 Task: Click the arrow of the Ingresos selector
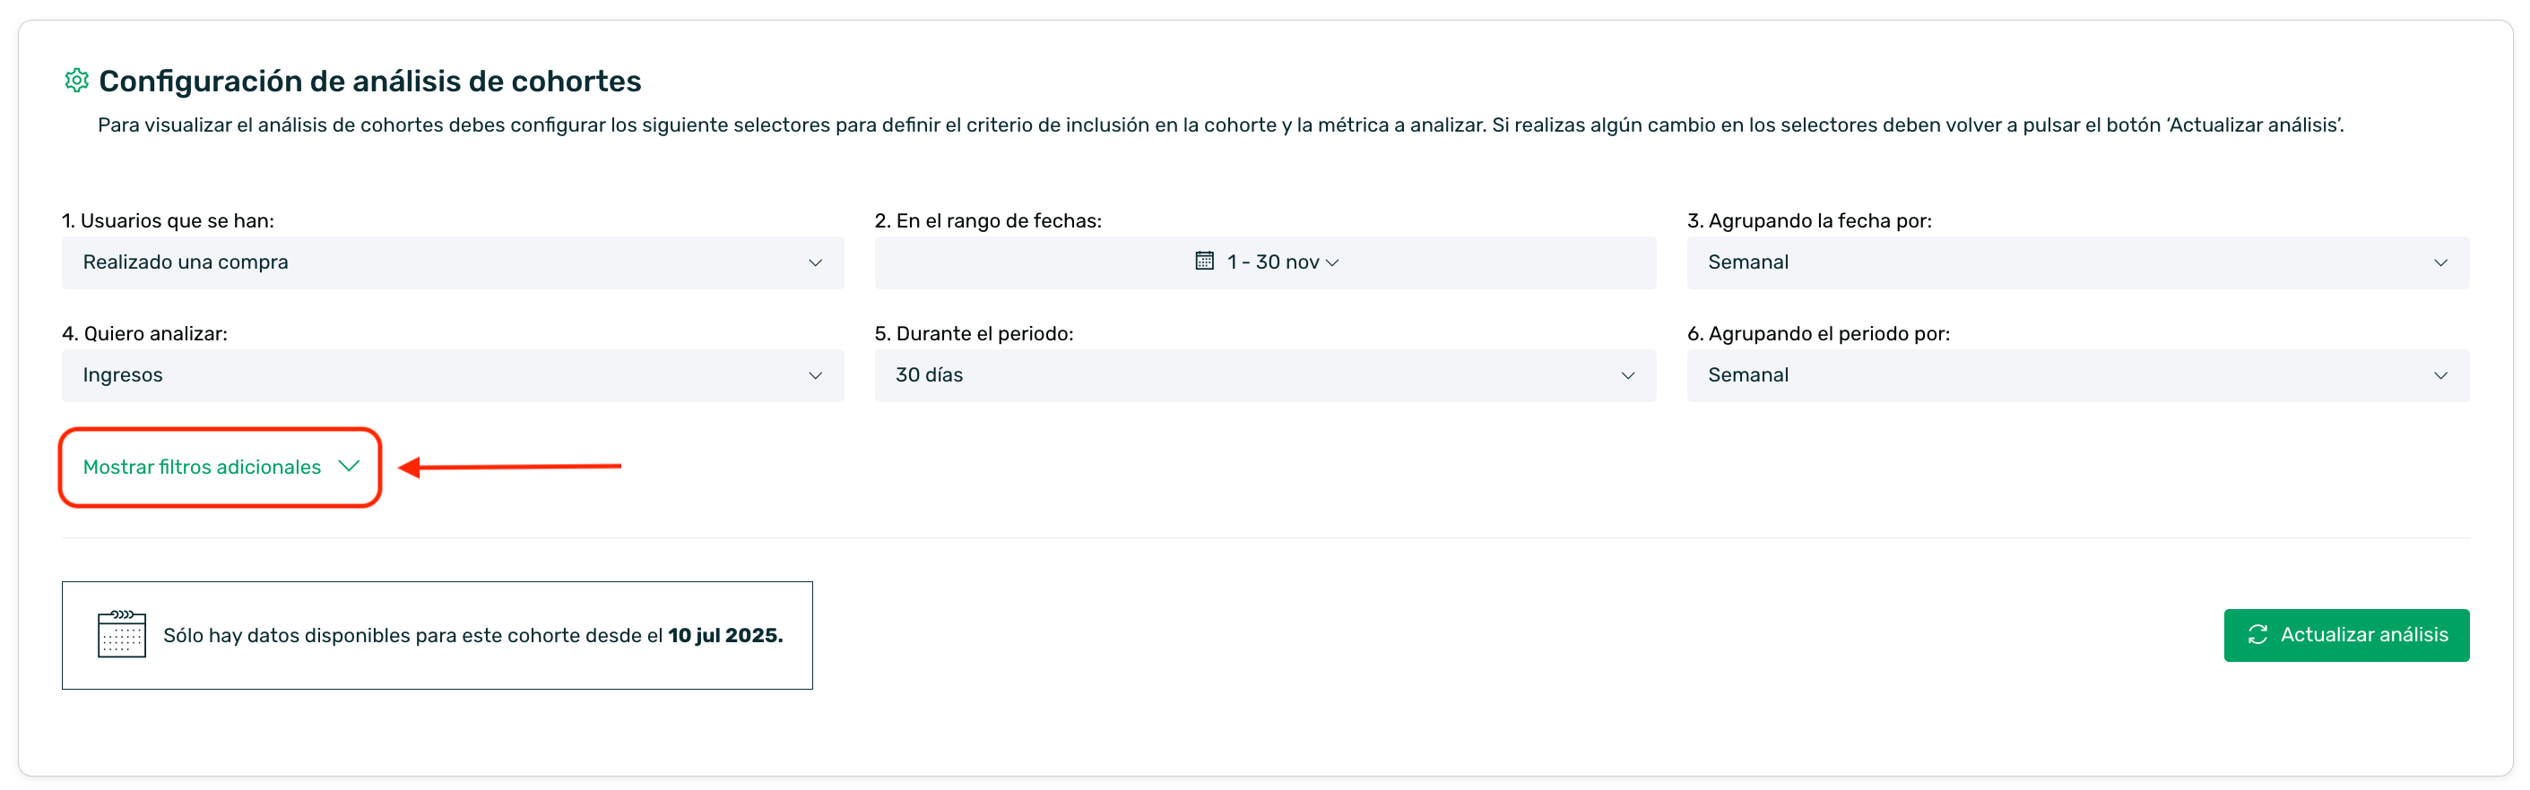point(815,376)
